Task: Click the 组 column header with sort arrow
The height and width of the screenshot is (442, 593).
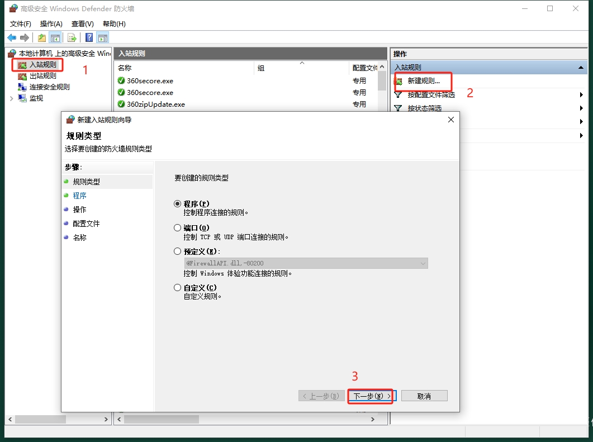Action: (x=301, y=68)
